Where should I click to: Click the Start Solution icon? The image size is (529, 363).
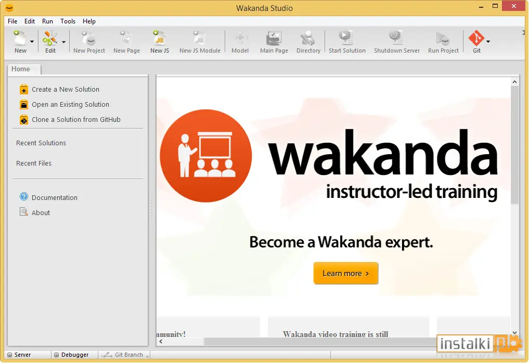346,38
